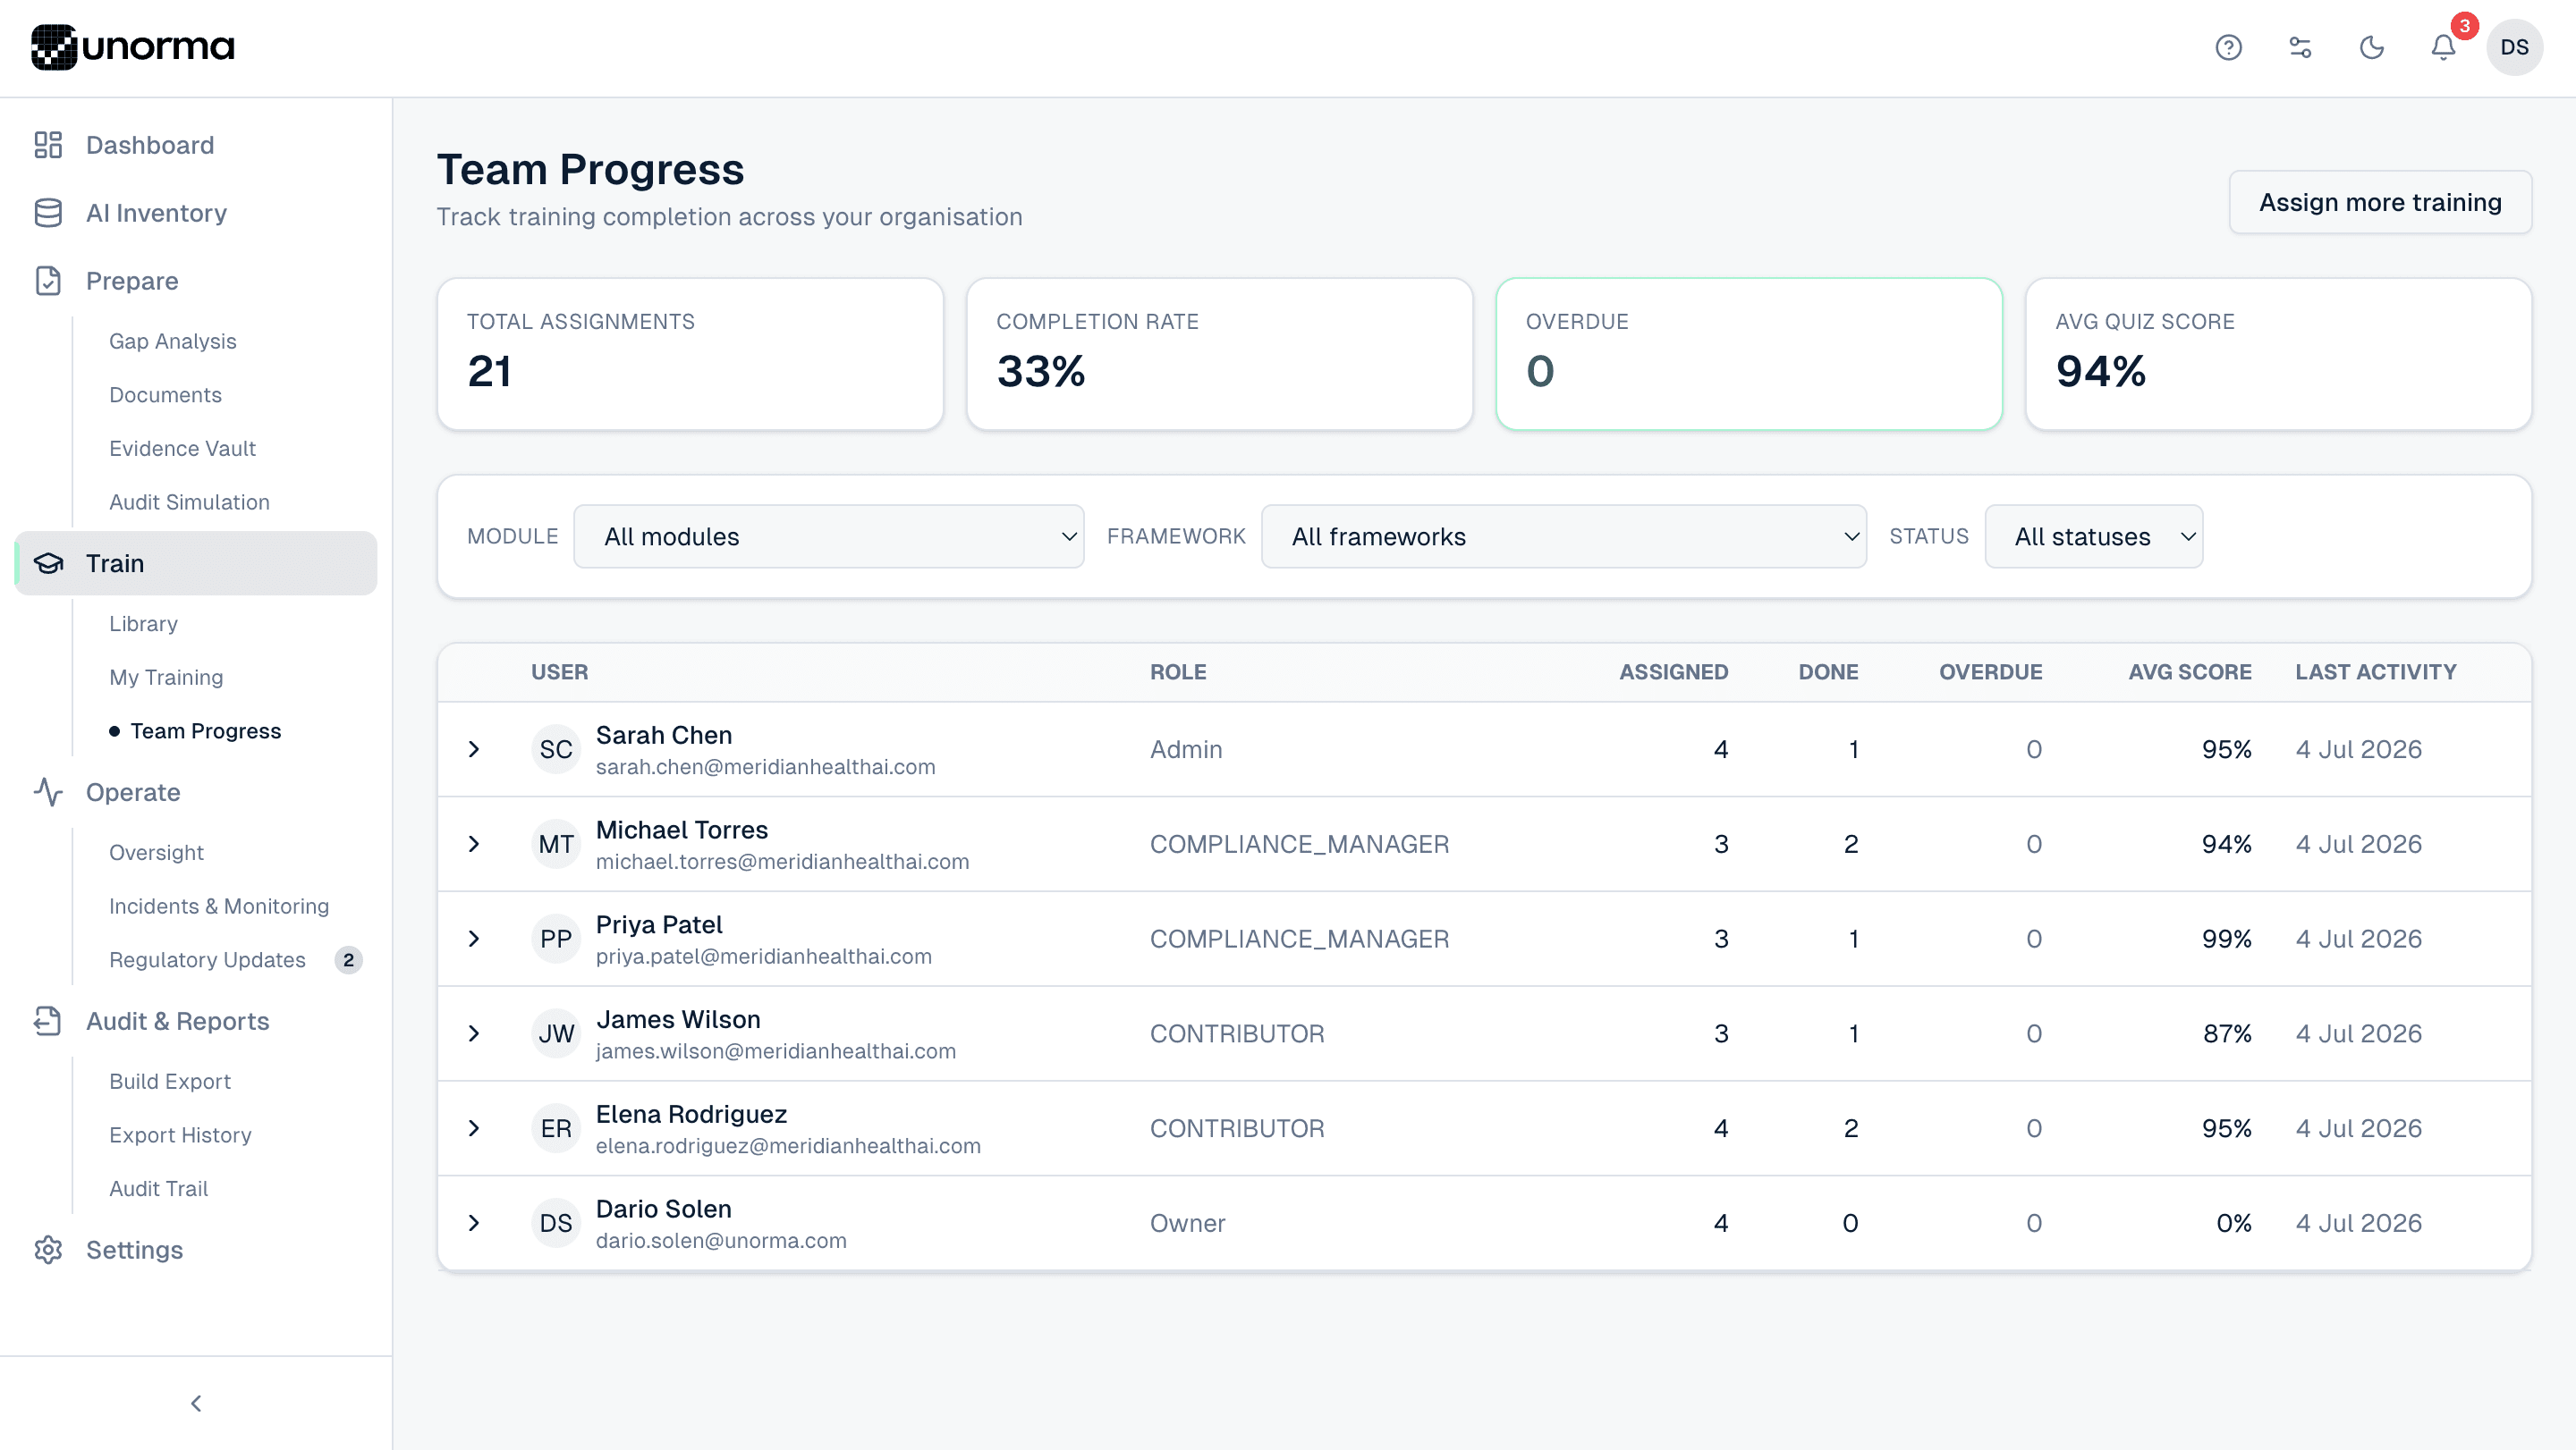Click the Train graduation cap icon
Screen dimensions: 2576x1450
tap(48, 563)
